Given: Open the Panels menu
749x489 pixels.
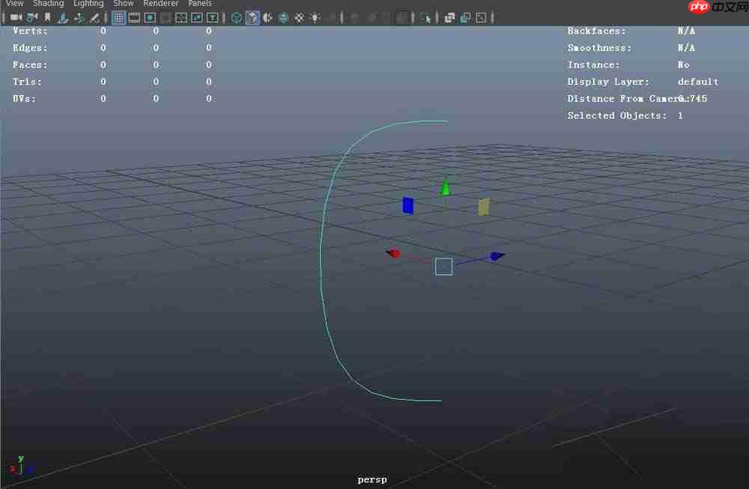Looking at the screenshot, I should (x=200, y=4).
